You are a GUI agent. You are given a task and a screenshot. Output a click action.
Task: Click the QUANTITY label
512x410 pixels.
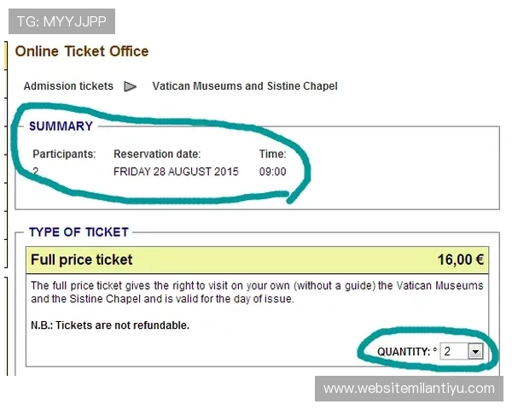tap(404, 352)
